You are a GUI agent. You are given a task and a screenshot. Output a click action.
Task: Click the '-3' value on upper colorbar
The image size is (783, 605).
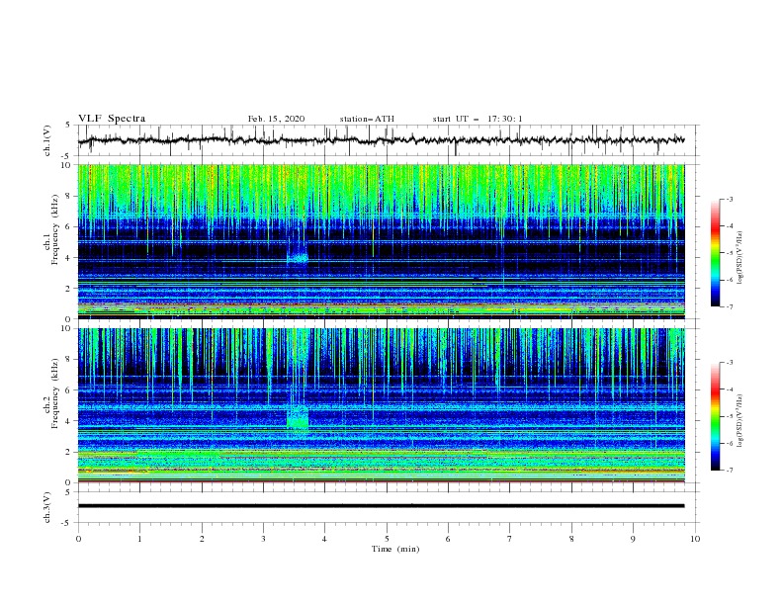tap(729, 199)
